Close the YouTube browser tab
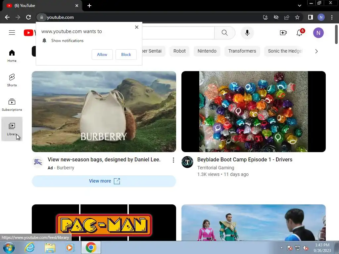Viewport: 339px width, 254px height. point(77,6)
